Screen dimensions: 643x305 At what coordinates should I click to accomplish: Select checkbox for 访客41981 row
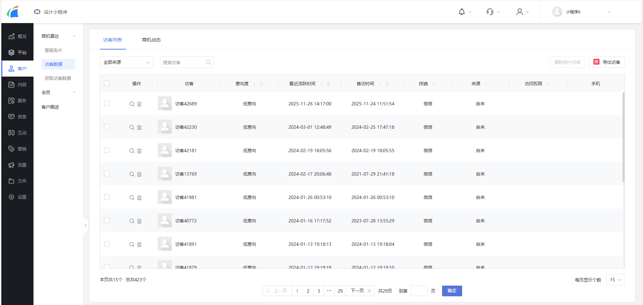click(x=107, y=197)
